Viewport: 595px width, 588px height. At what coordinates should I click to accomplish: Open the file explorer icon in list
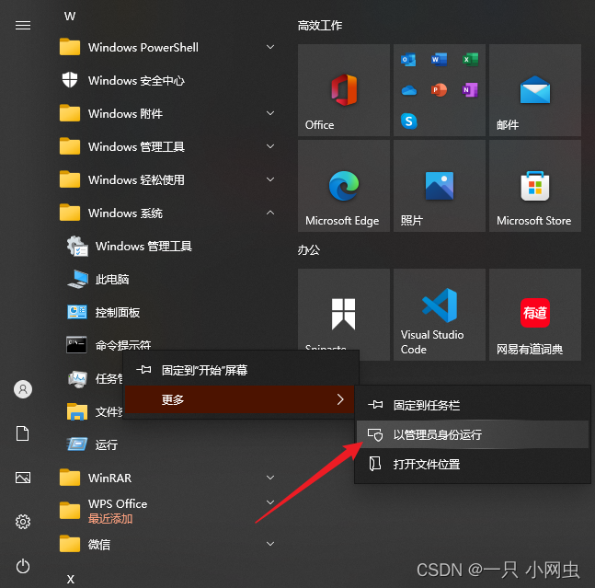click(77, 411)
